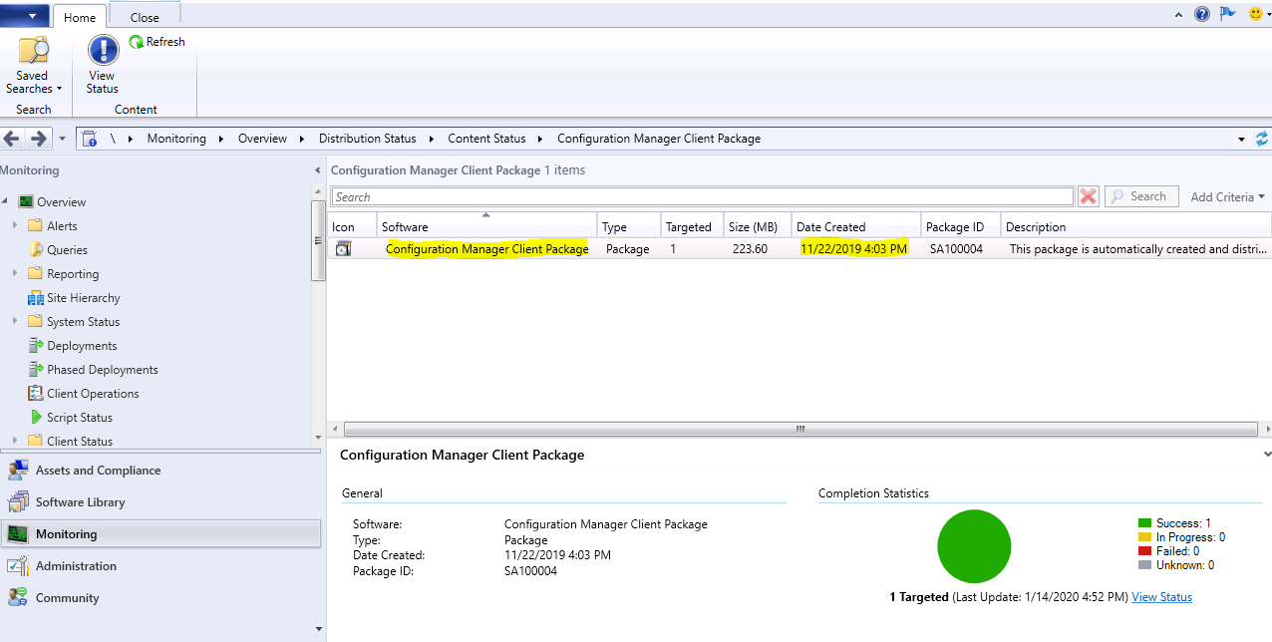Open the Add Criteria dropdown
1272x642 pixels.
(x=1227, y=197)
